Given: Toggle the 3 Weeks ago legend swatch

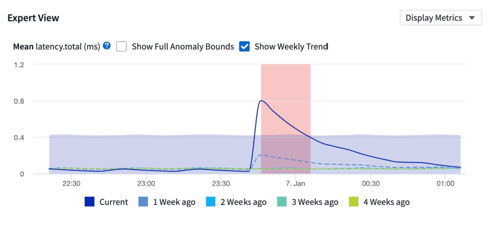Looking at the screenshot, I should pyautogui.click(x=282, y=202).
